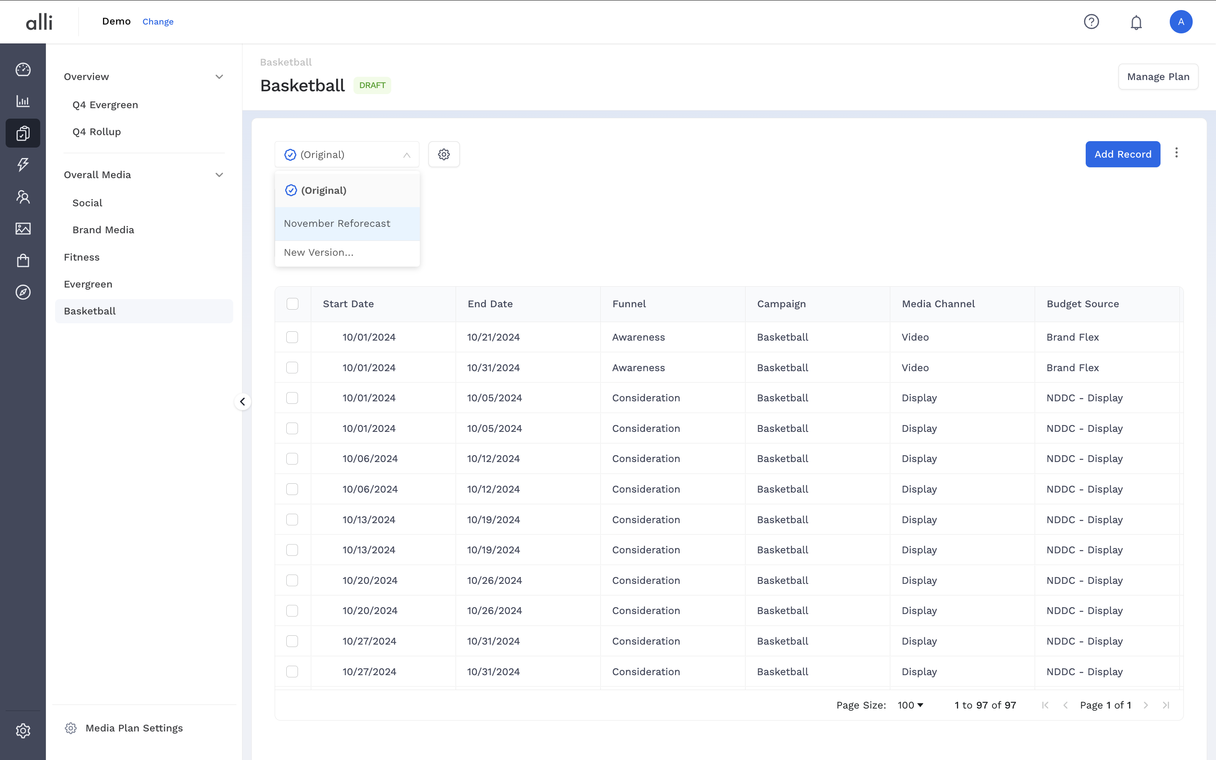Viewport: 1216px width, 760px height.
Task: Open the shopping bag sidebar icon
Action: [x=23, y=261]
